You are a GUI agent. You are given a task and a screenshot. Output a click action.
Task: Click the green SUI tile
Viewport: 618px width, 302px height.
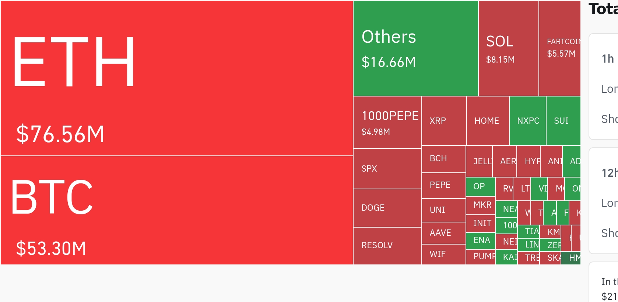point(563,121)
